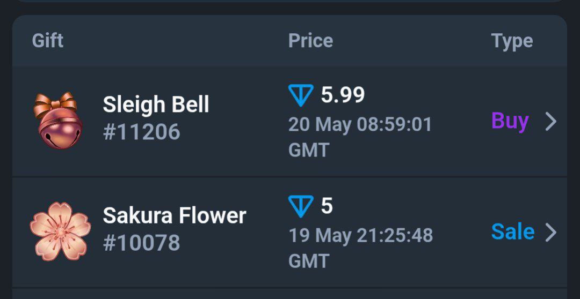The width and height of the screenshot is (580, 299).
Task: Click the 20 May 08:59:01 timestamp
Action: [360, 125]
